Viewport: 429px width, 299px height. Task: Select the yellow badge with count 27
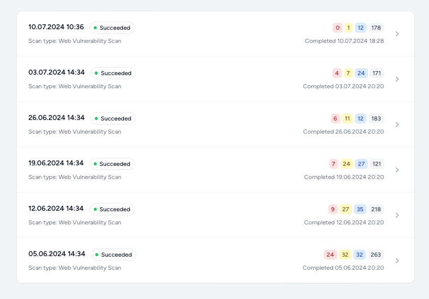(x=345, y=209)
